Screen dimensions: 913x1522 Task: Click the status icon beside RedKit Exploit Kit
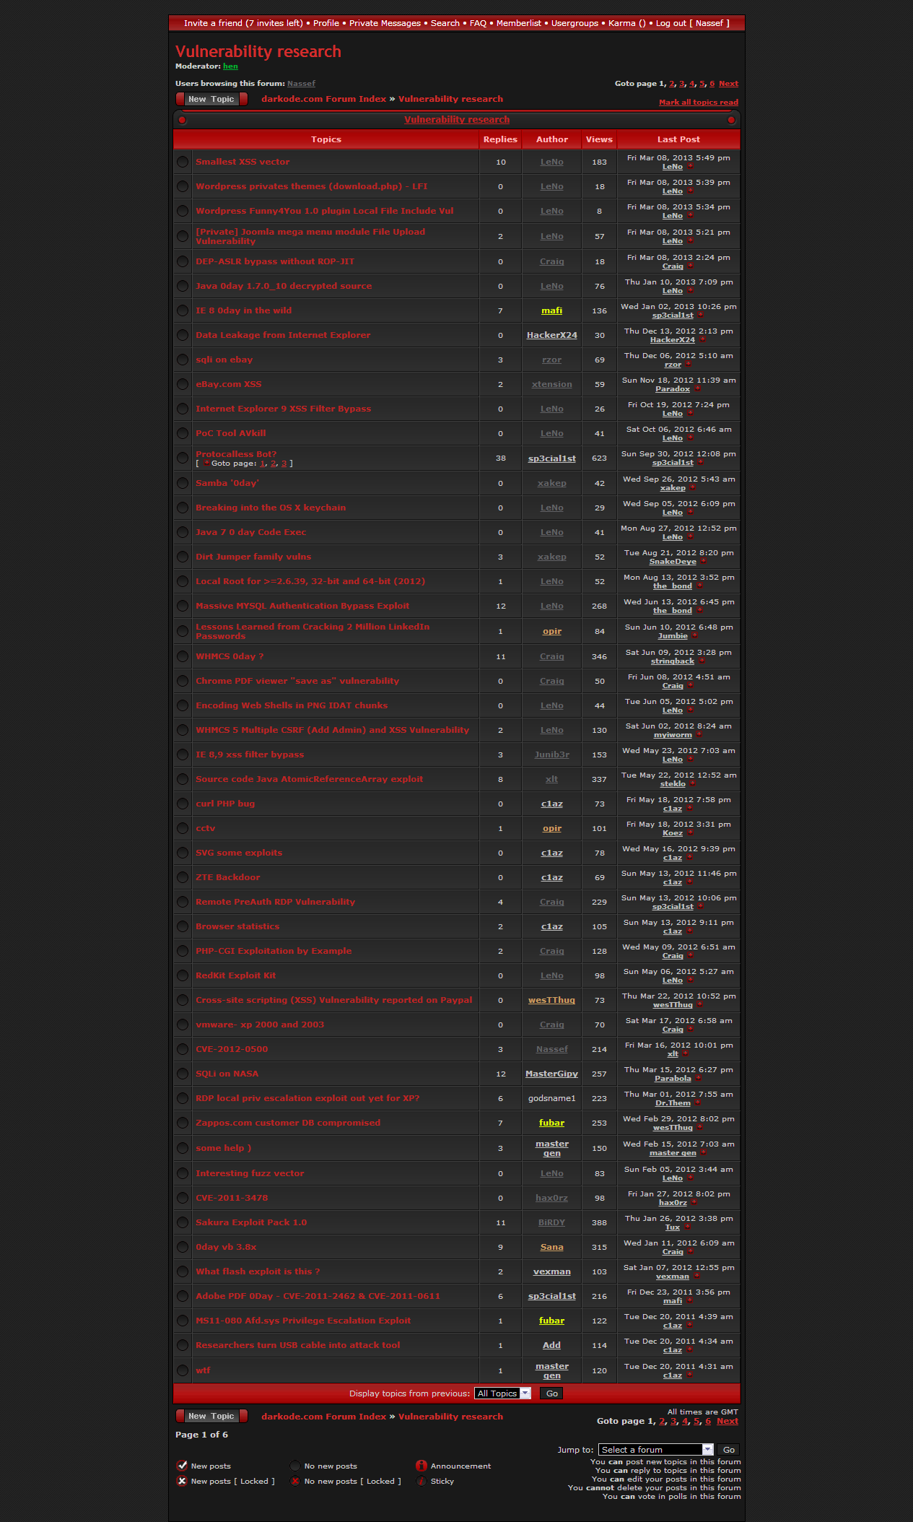[183, 976]
